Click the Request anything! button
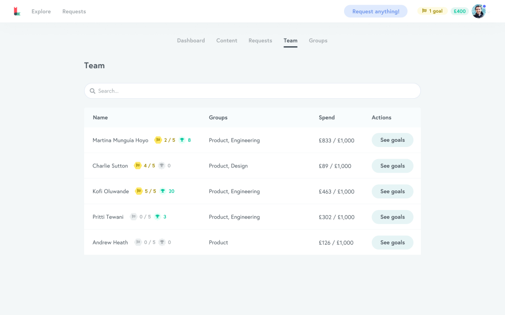Viewport: 505px width, 315px height. [376, 11]
